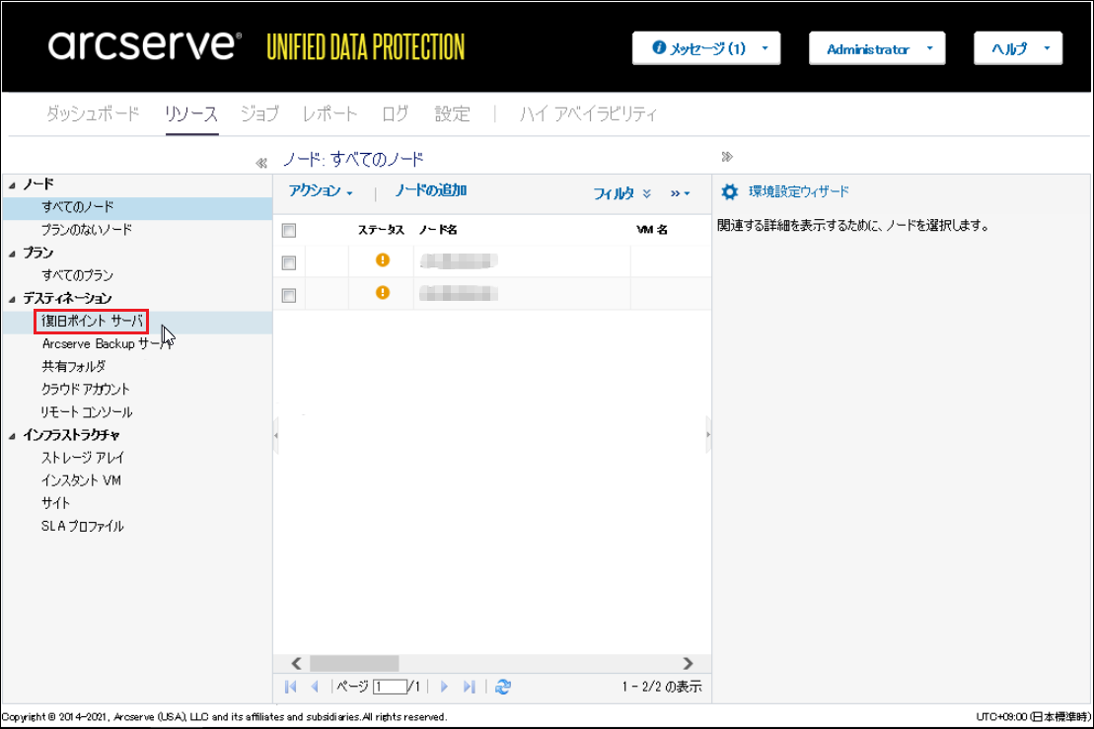Click the gear icon for the configuration wizard

tap(730, 192)
